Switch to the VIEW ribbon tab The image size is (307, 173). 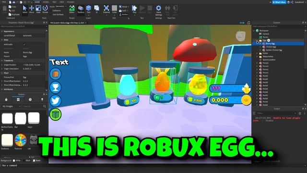pyautogui.click(x=62, y=2)
